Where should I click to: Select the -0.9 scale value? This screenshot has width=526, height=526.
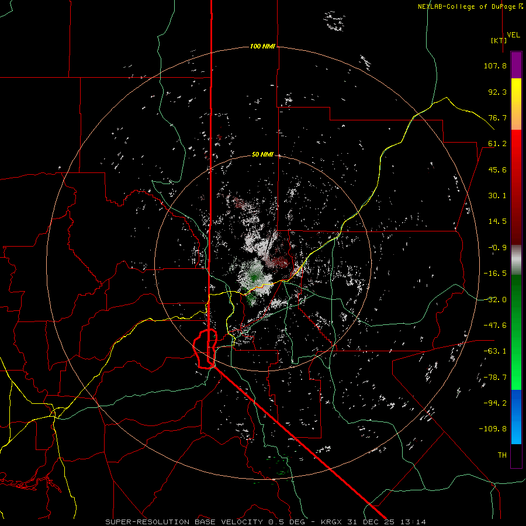[497, 248]
